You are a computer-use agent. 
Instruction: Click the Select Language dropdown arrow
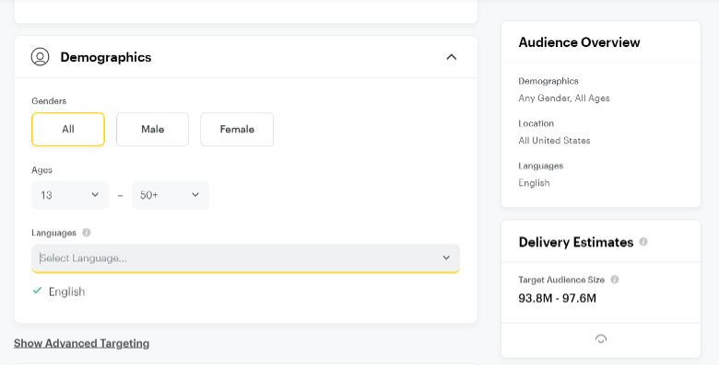pyautogui.click(x=446, y=258)
